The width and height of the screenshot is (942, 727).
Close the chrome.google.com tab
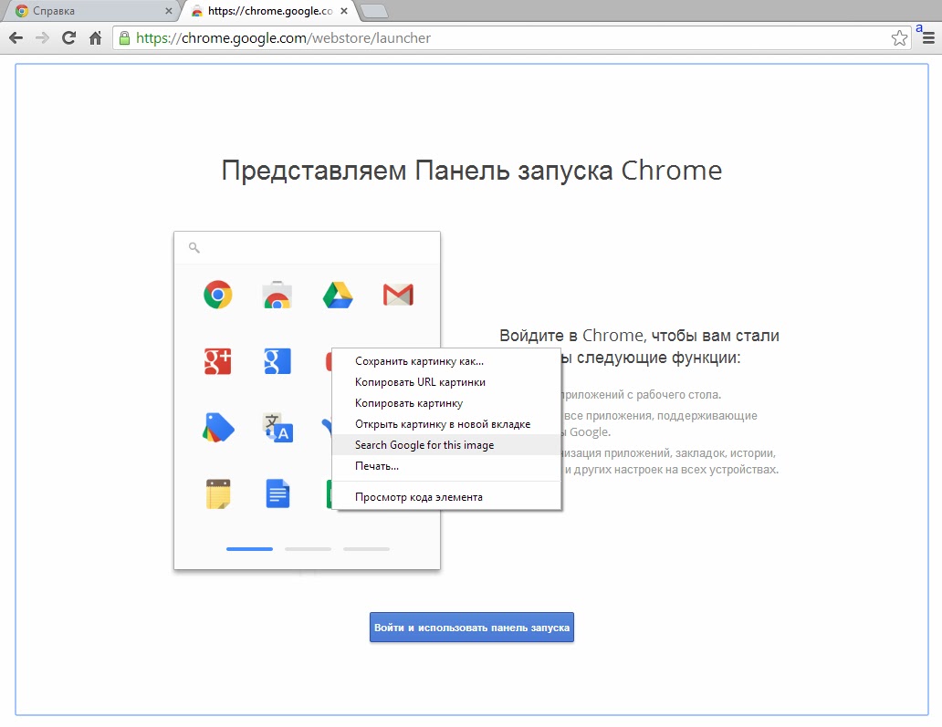coord(344,11)
